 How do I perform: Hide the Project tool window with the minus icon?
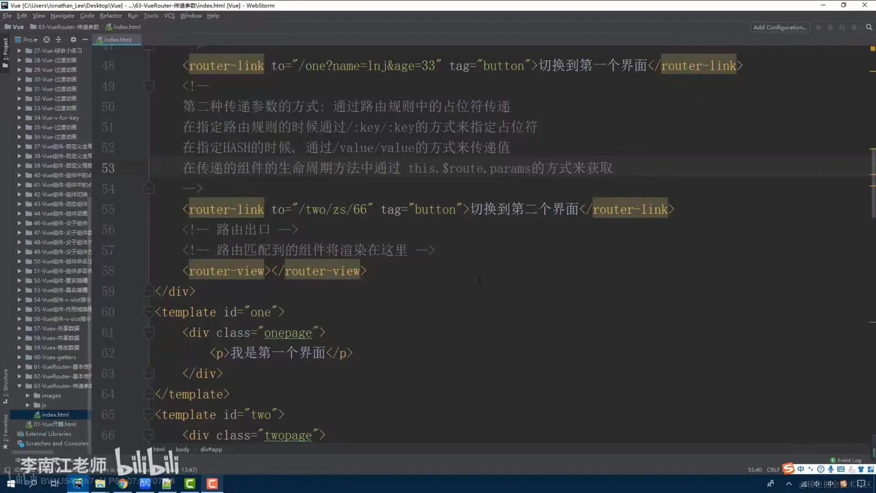pyautogui.click(x=85, y=40)
